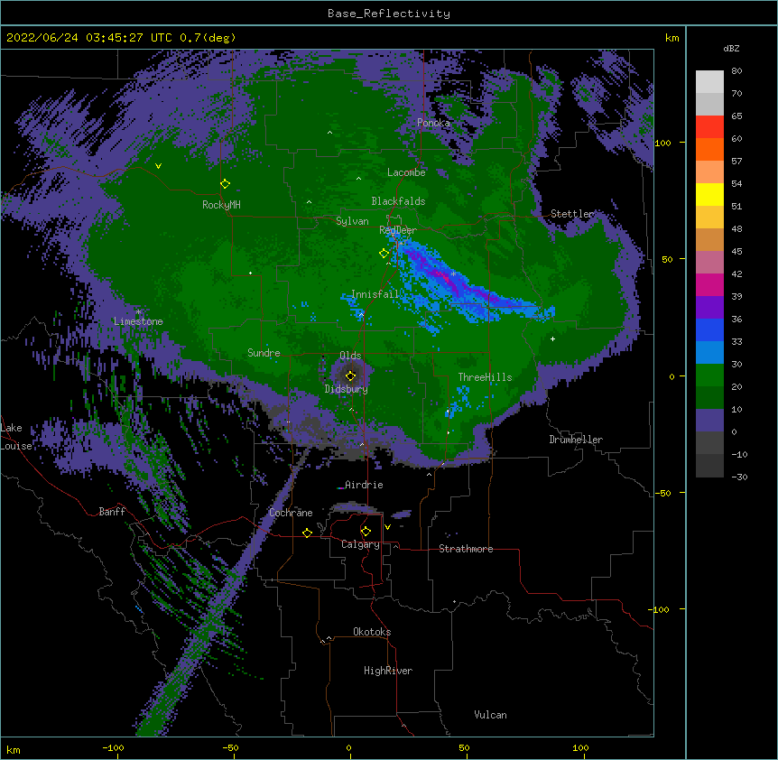The height and width of the screenshot is (760, 778).
Task: Click the Drumheller town label
Action: [x=576, y=440]
